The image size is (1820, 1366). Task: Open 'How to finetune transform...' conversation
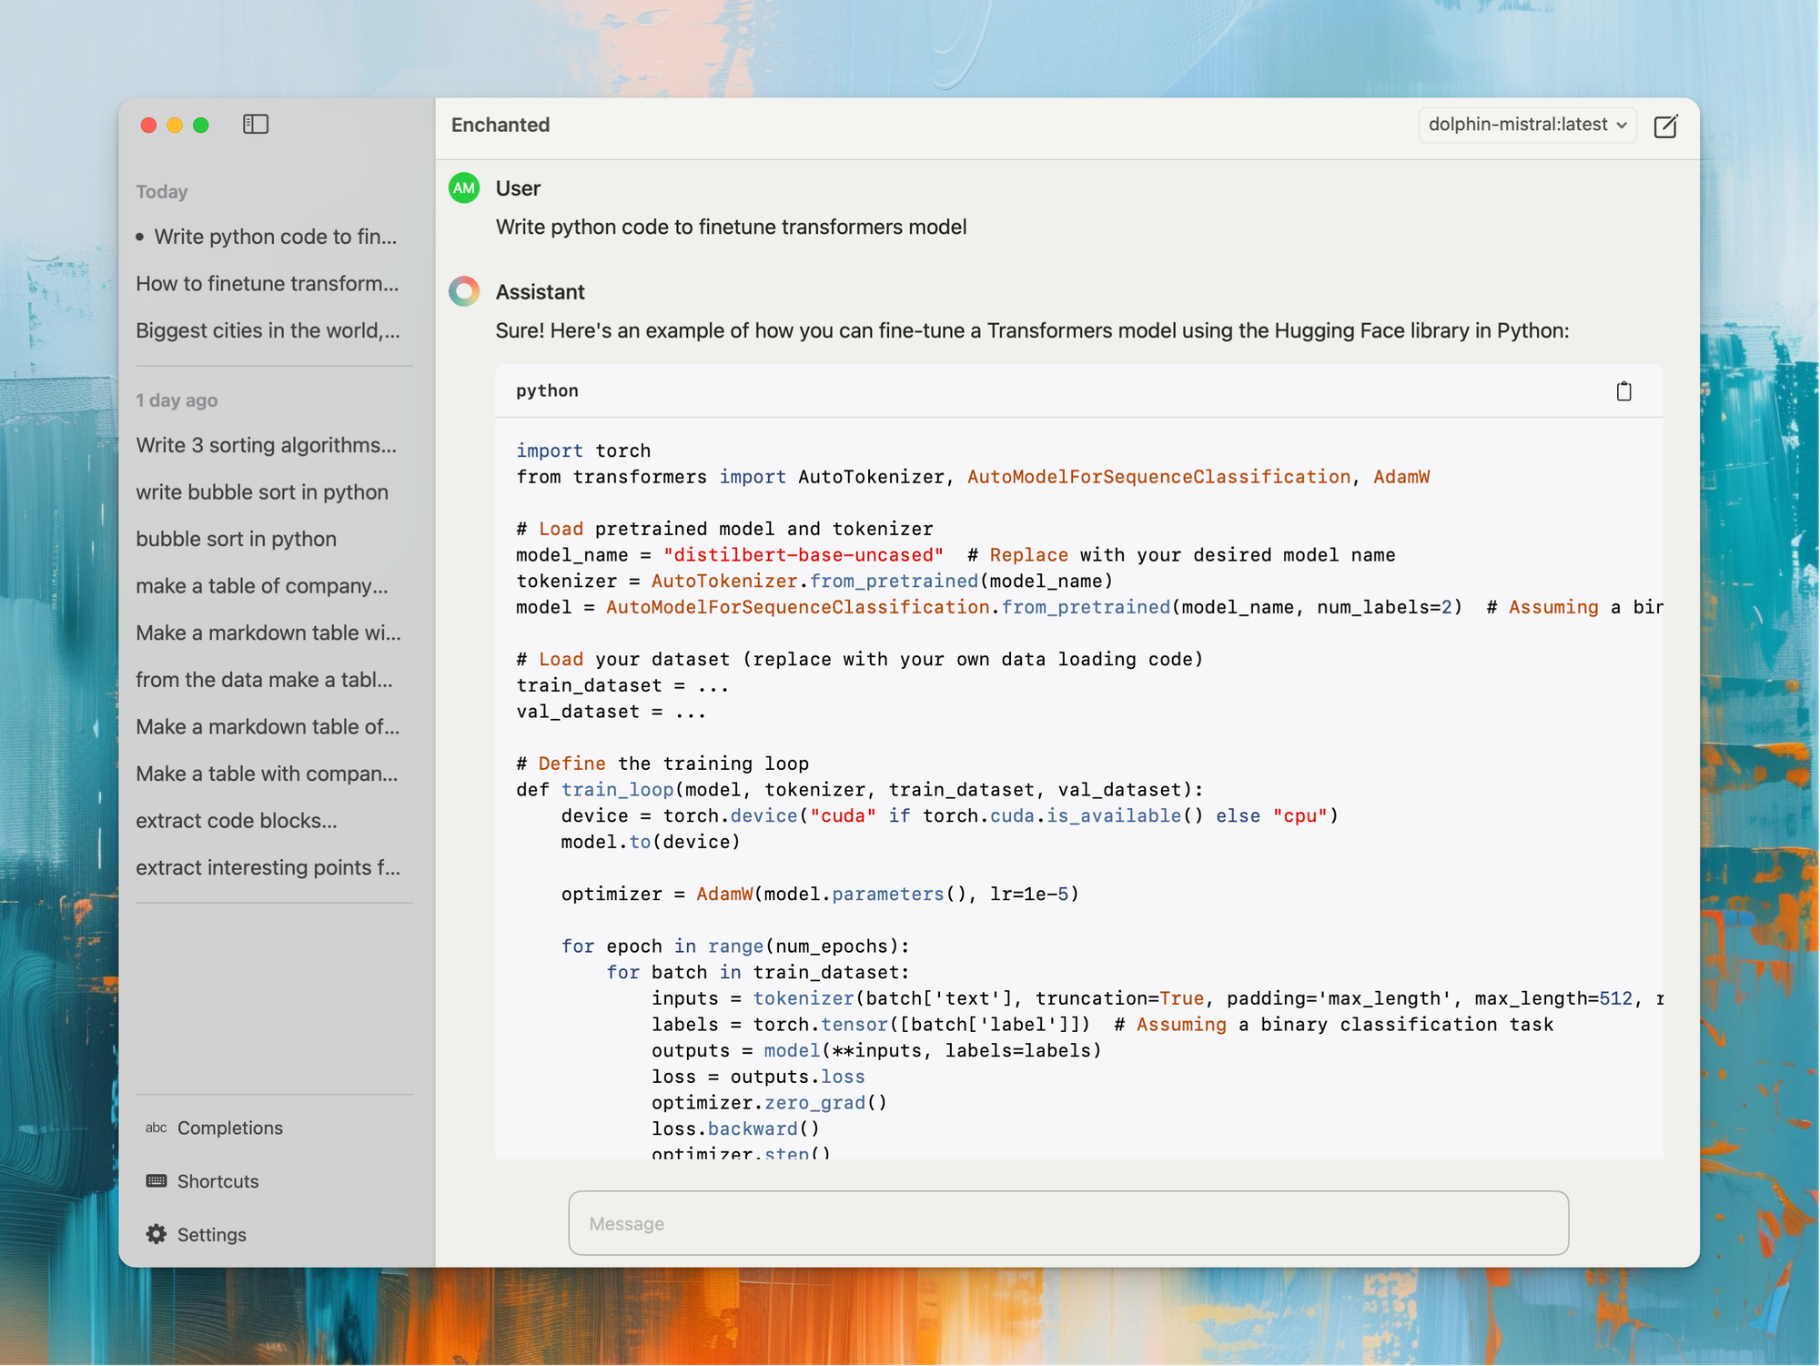[x=268, y=284]
